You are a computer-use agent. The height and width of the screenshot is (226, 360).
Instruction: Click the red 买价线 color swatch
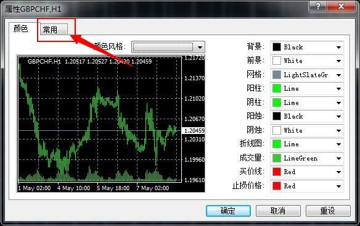point(276,172)
